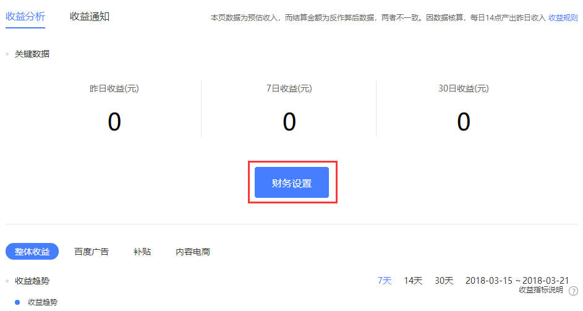
Task: Click the 关键数据 section heading
Action: coord(32,54)
